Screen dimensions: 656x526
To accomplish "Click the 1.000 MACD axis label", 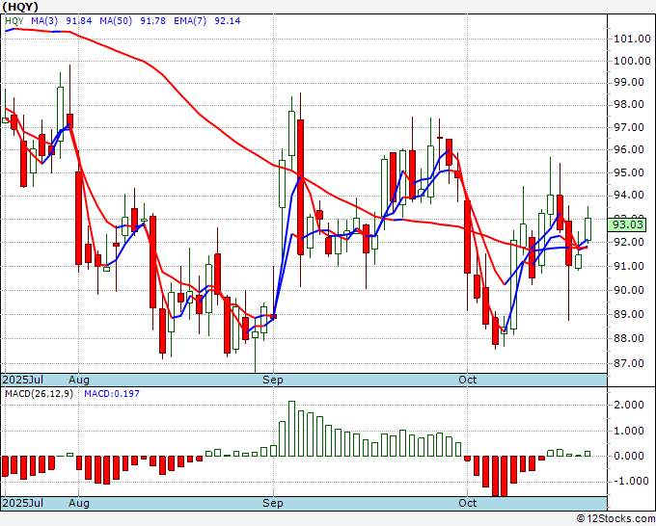I will [629, 431].
